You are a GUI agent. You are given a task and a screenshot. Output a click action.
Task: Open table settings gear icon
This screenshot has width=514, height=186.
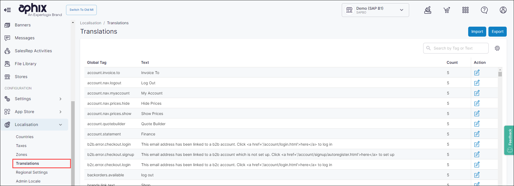tap(497, 48)
